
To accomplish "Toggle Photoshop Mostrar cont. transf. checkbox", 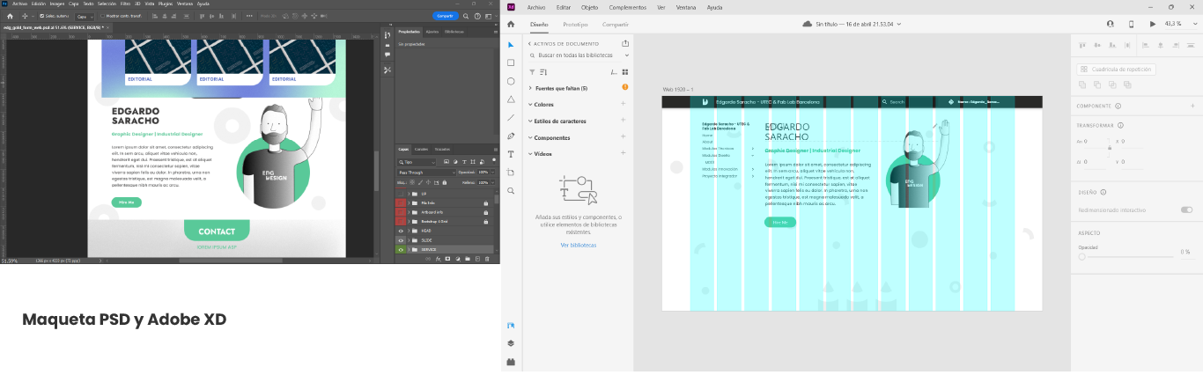I will click(x=102, y=16).
